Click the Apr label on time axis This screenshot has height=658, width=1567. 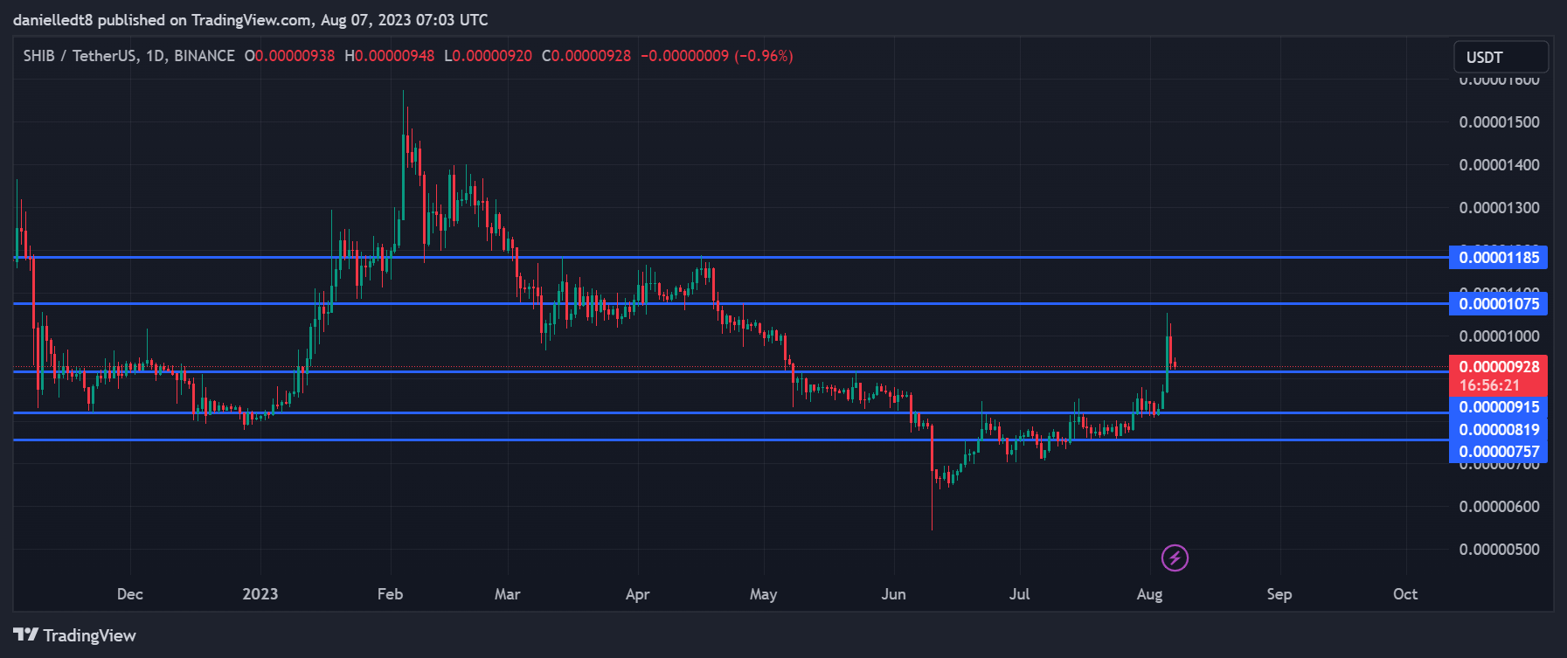637,594
